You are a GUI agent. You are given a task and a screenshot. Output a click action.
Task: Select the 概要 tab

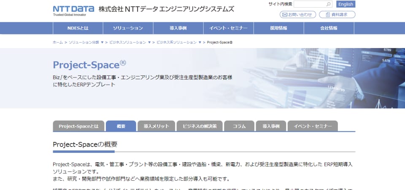tap(121, 126)
